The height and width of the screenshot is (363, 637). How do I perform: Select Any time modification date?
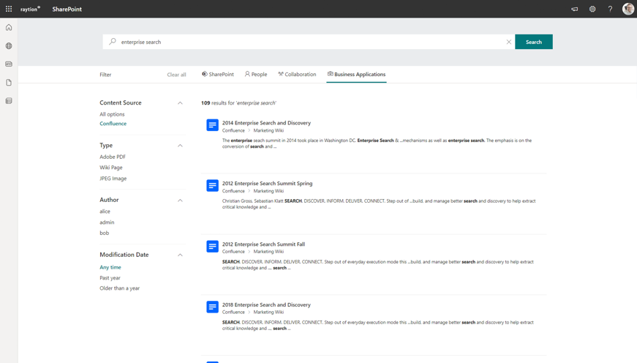pos(110,267)
